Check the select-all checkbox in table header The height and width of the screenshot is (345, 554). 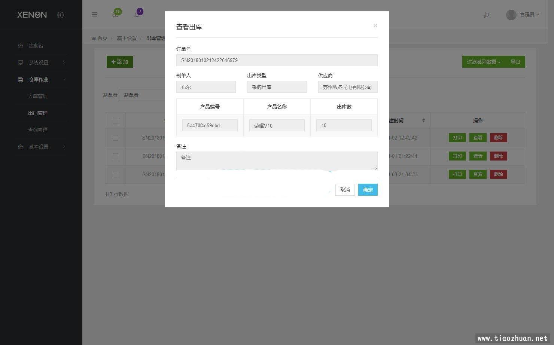point(115,120)
